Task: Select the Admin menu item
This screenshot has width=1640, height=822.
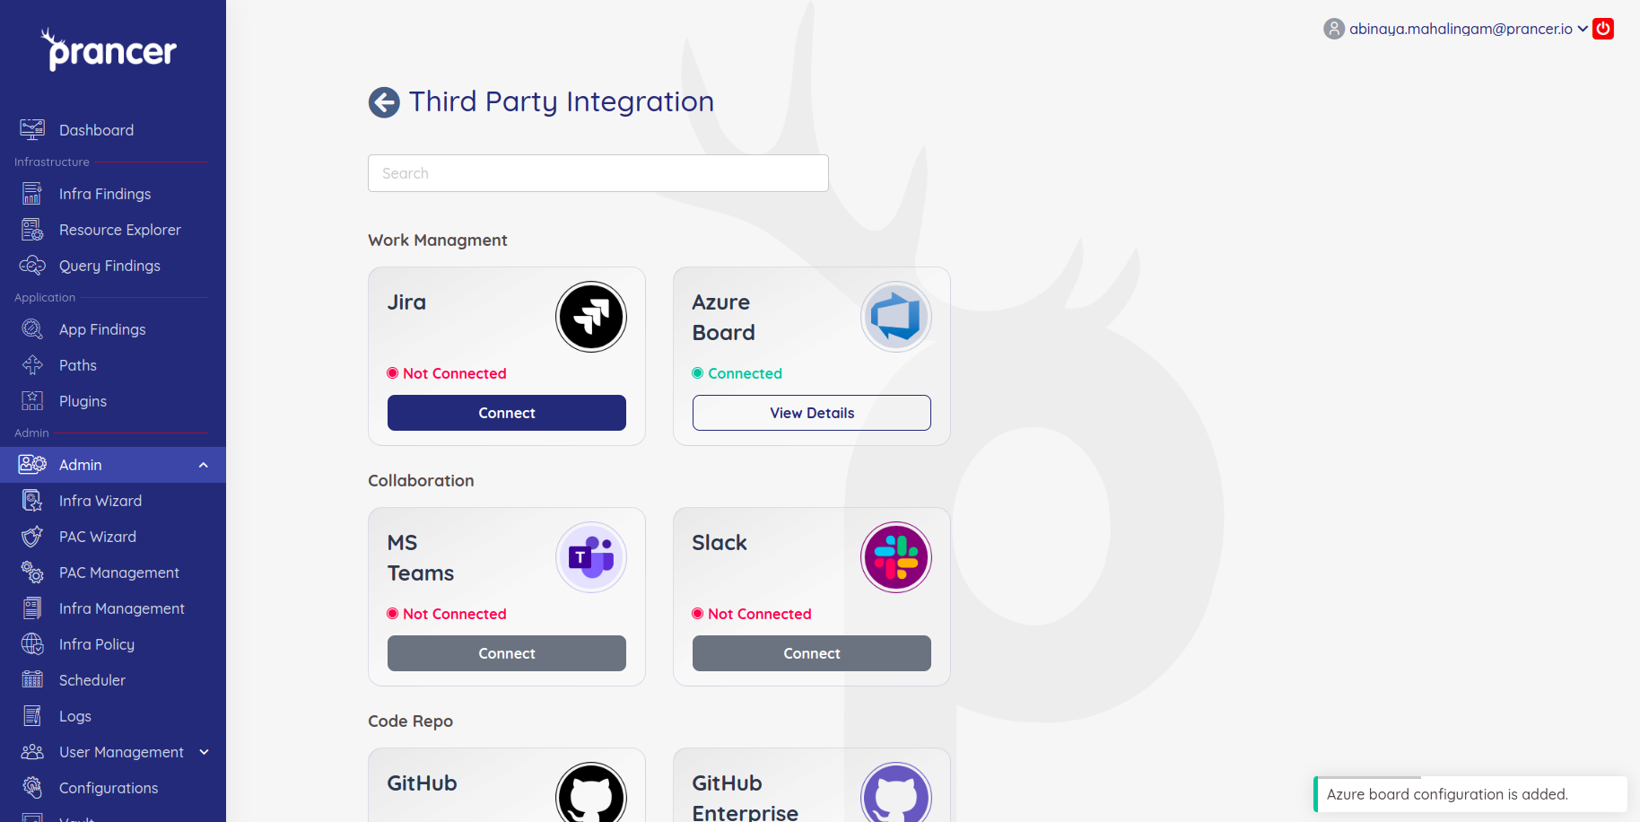Action: pos(113,465)
